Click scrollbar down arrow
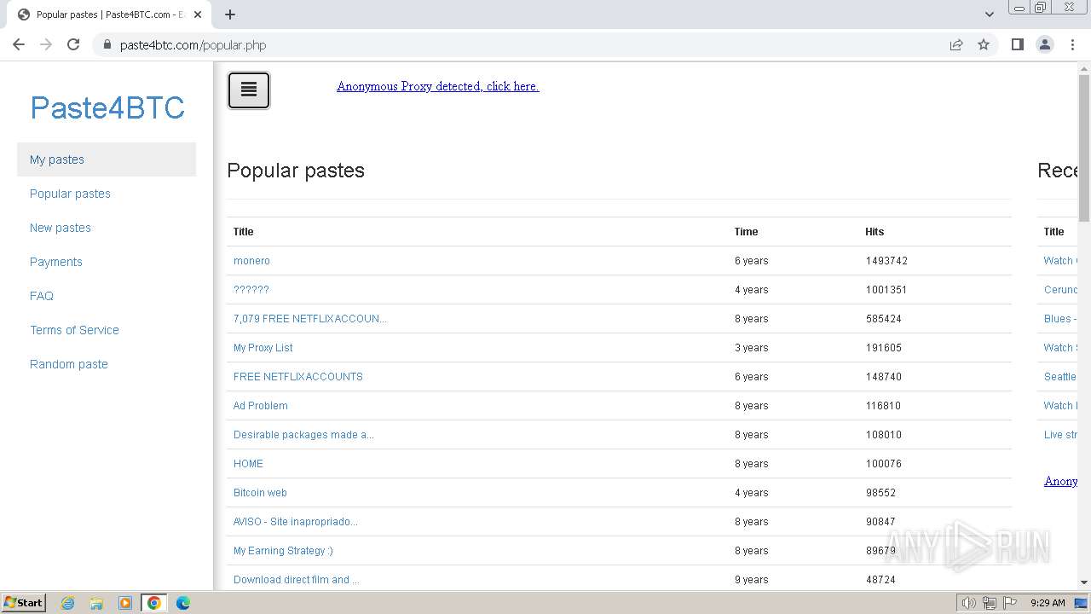This screenshot has width=1091, height=614. tap(1084, 582)
